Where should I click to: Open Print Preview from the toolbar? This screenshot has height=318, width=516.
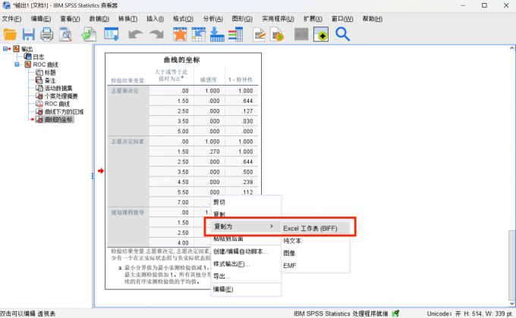(x=65, y=34)
